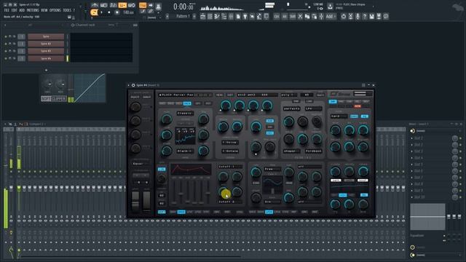Open the Add dropdown in toolbar
This screenshot has width=466, height=262.
[x=330, y=16]
